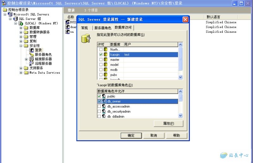This screenshot has height=163, width=253.
Task: Check the model database permit checkbox
Action: pyautogui.click(x=101, y=65)
